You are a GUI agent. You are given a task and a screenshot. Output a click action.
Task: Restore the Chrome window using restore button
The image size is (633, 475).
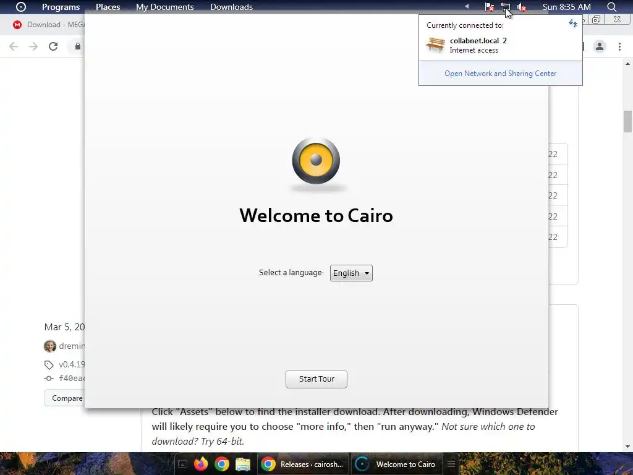pos(597,19)
